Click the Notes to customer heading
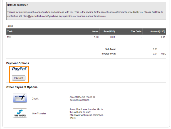 [18, 5]
